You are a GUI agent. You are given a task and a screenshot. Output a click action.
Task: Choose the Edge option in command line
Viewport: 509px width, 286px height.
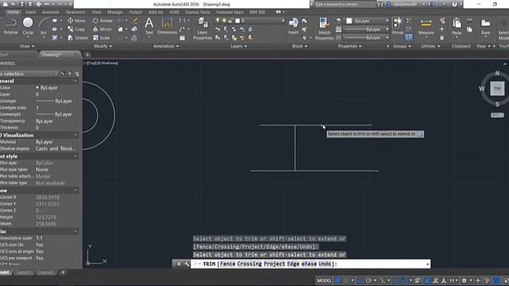[x=293, y=264]
